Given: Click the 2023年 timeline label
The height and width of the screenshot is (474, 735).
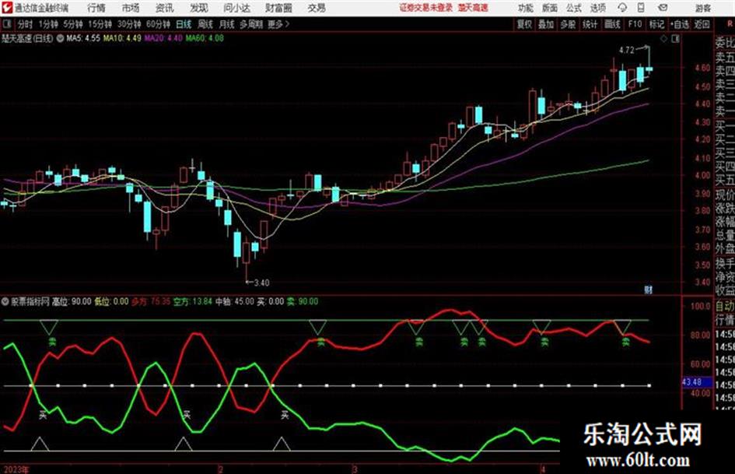Looking at the screenshot, I should (x=16, y=469).
